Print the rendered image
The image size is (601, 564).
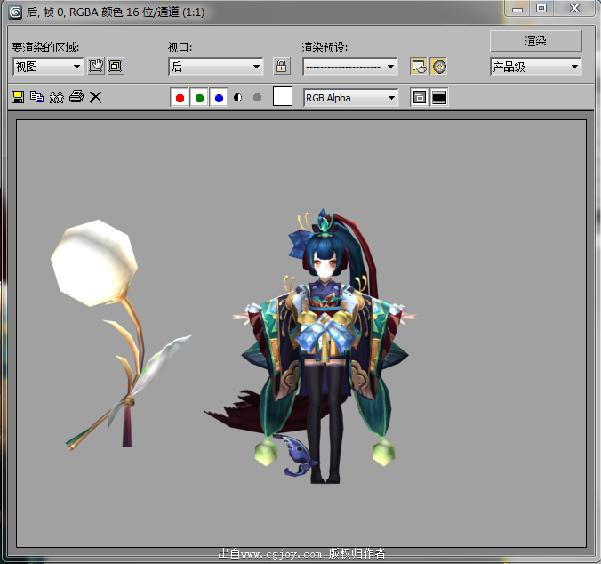(x=76, y=97)
